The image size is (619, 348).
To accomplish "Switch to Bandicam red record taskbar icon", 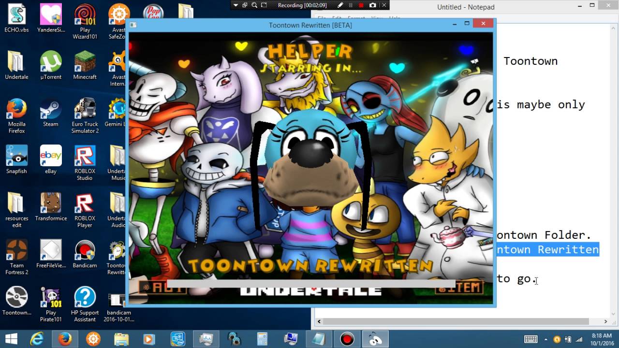I will [x=347, y=339].
